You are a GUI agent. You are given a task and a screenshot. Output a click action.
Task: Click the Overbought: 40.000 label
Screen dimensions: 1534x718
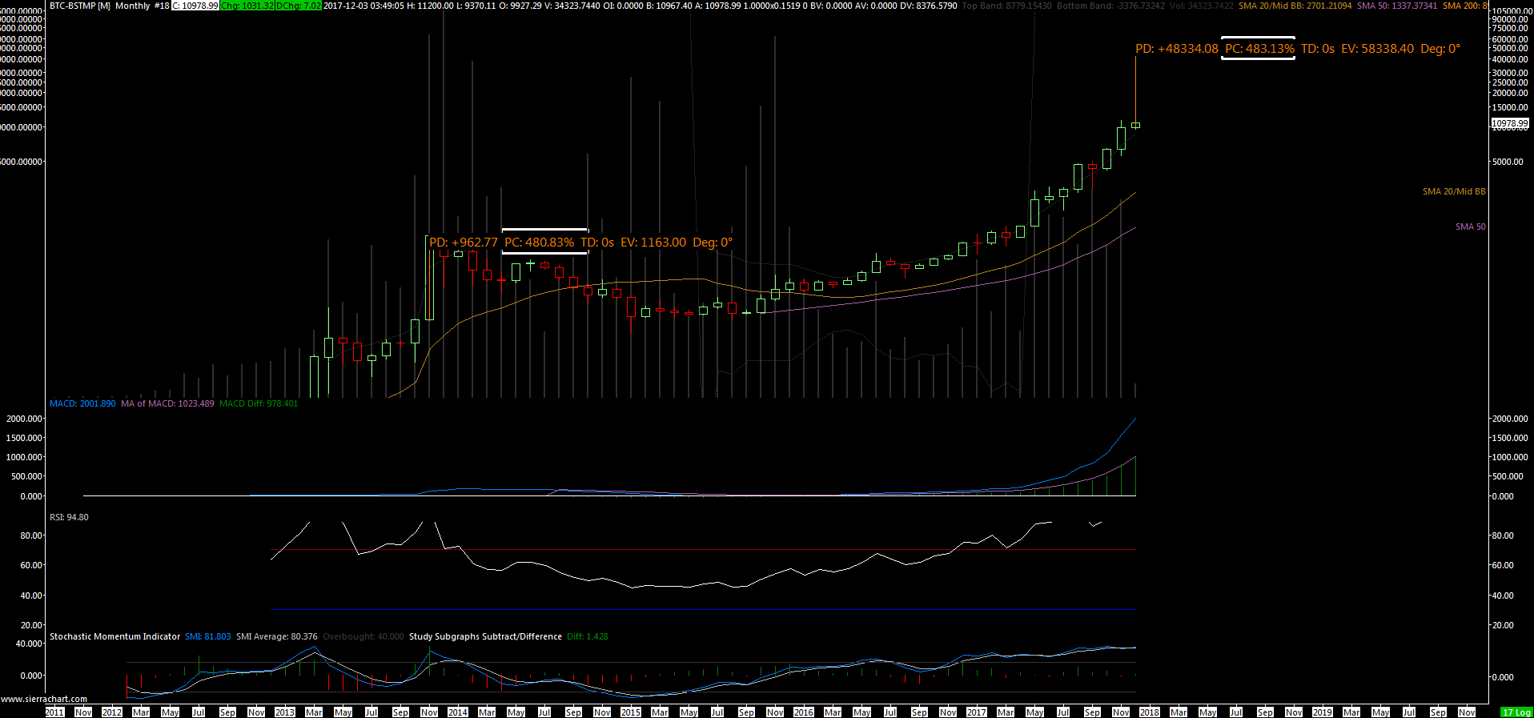363,636
